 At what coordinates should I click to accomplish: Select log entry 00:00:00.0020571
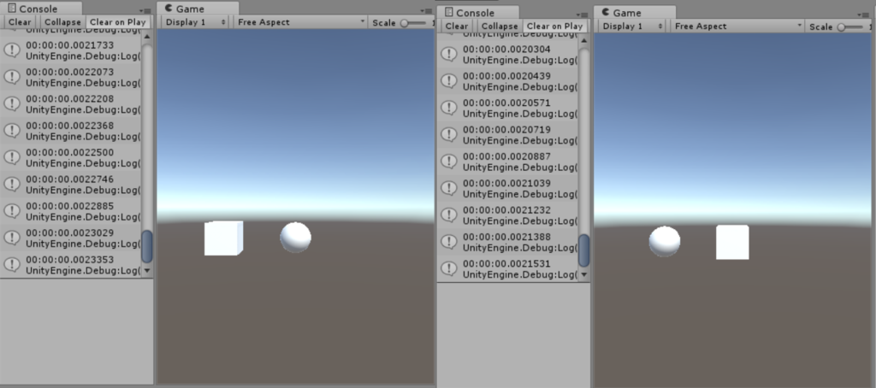tap(508, 108)
